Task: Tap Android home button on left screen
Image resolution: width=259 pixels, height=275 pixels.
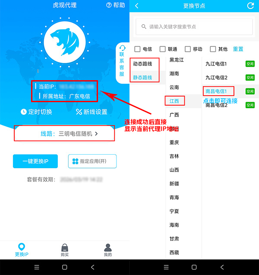Action: [x=65, y=267]
